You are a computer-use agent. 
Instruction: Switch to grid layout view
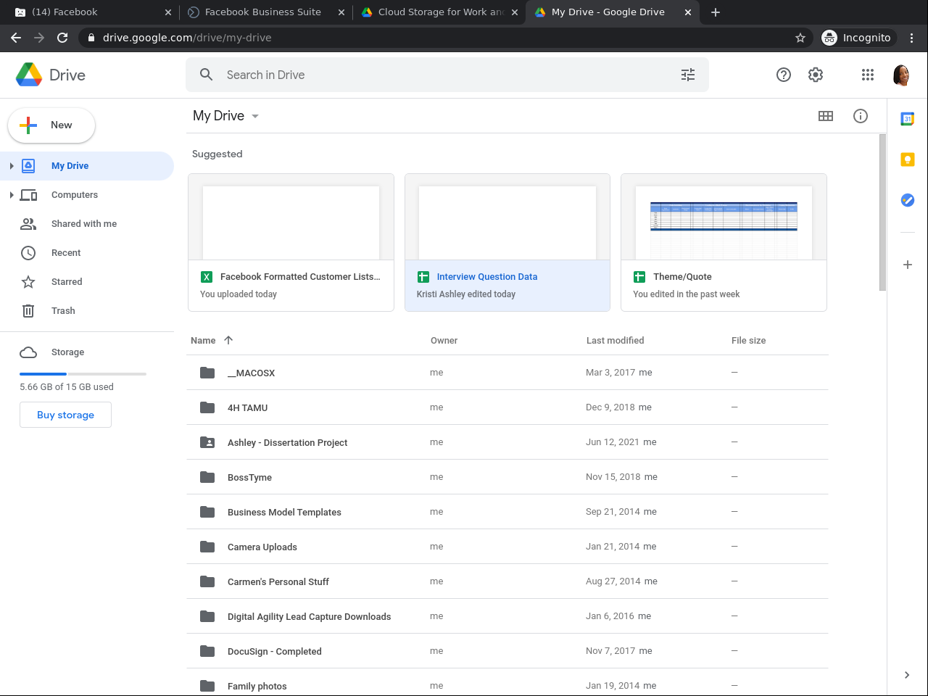tap(826, 116)
